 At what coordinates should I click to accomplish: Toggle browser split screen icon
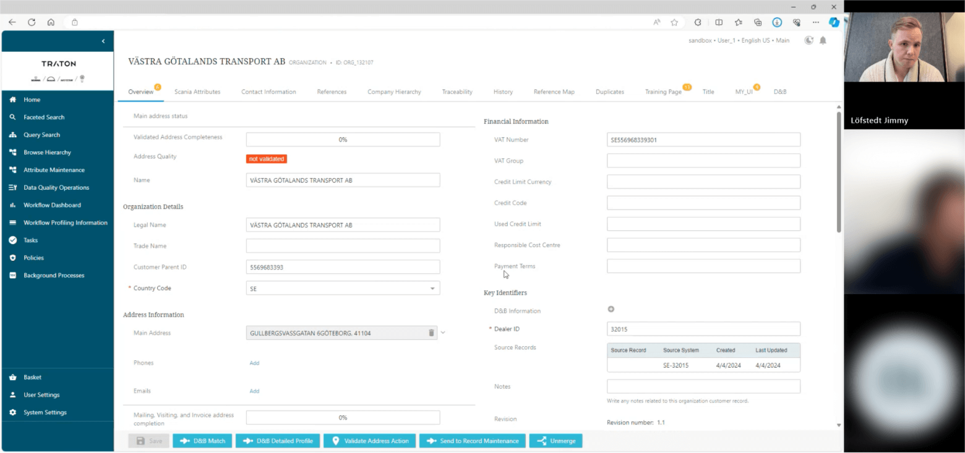pos(718,22)
